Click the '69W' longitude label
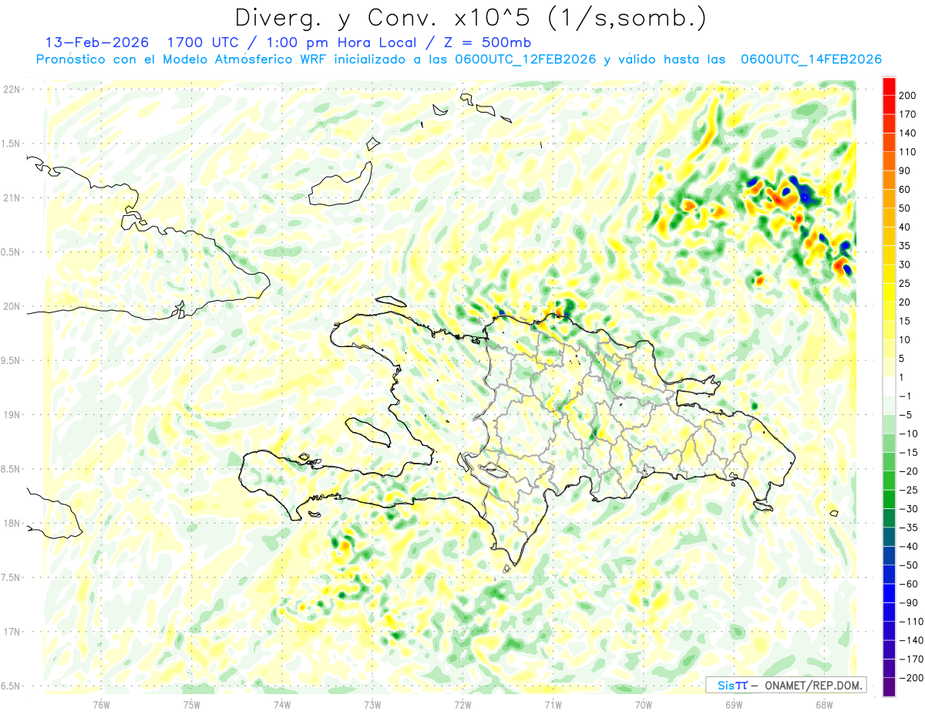 pos(734,704)
